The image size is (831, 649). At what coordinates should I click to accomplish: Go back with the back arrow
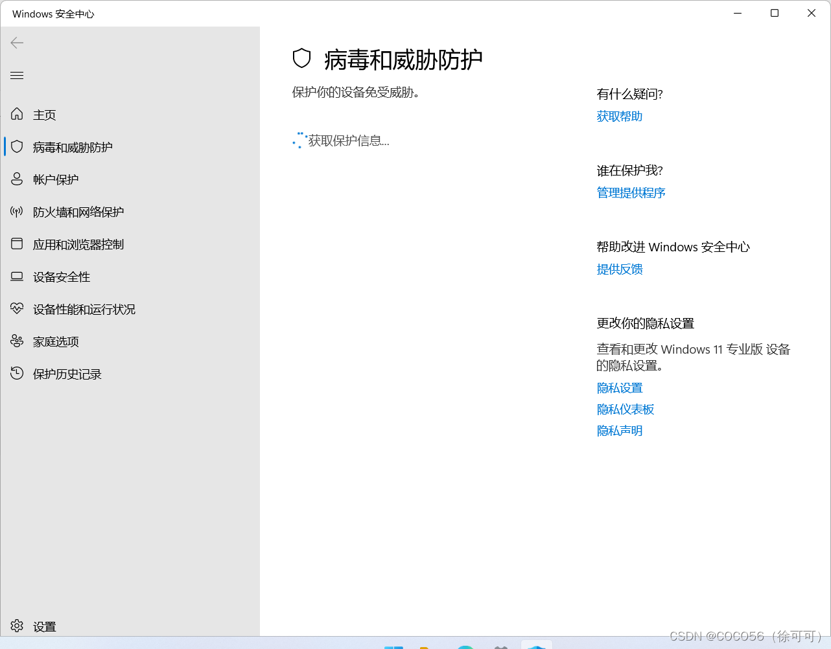[x=17, y=43]
